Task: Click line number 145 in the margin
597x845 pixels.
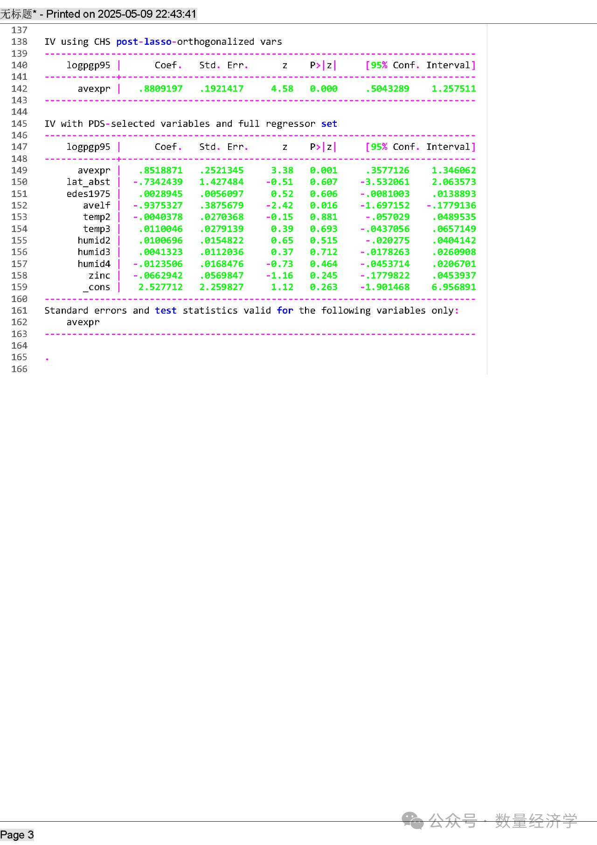Action: pos(20,124)
